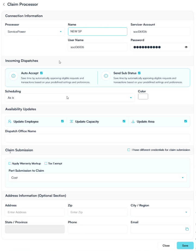Click the Update Employee person icon
196x251 pixels.
pos(10,122)
